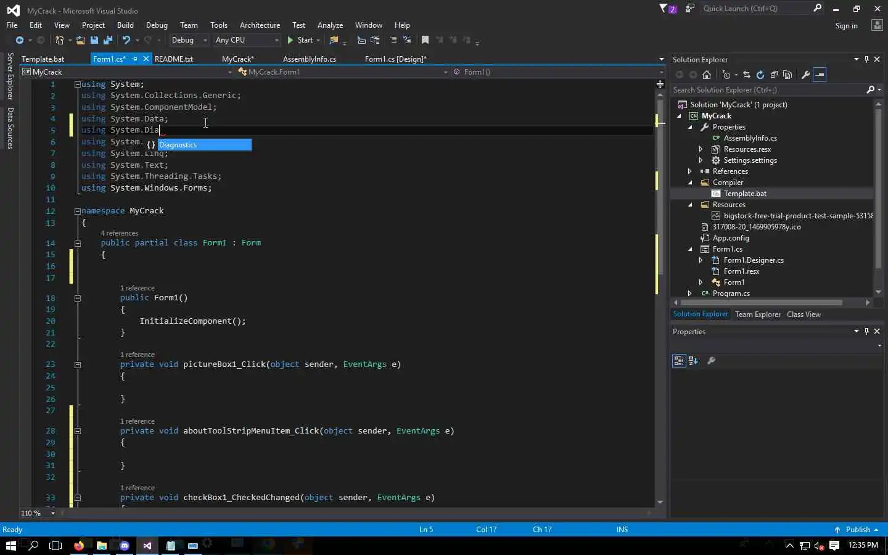888x555 pixels.
Task: Open the Build menu
Action: pyautogui.click(x=125, y=25)
